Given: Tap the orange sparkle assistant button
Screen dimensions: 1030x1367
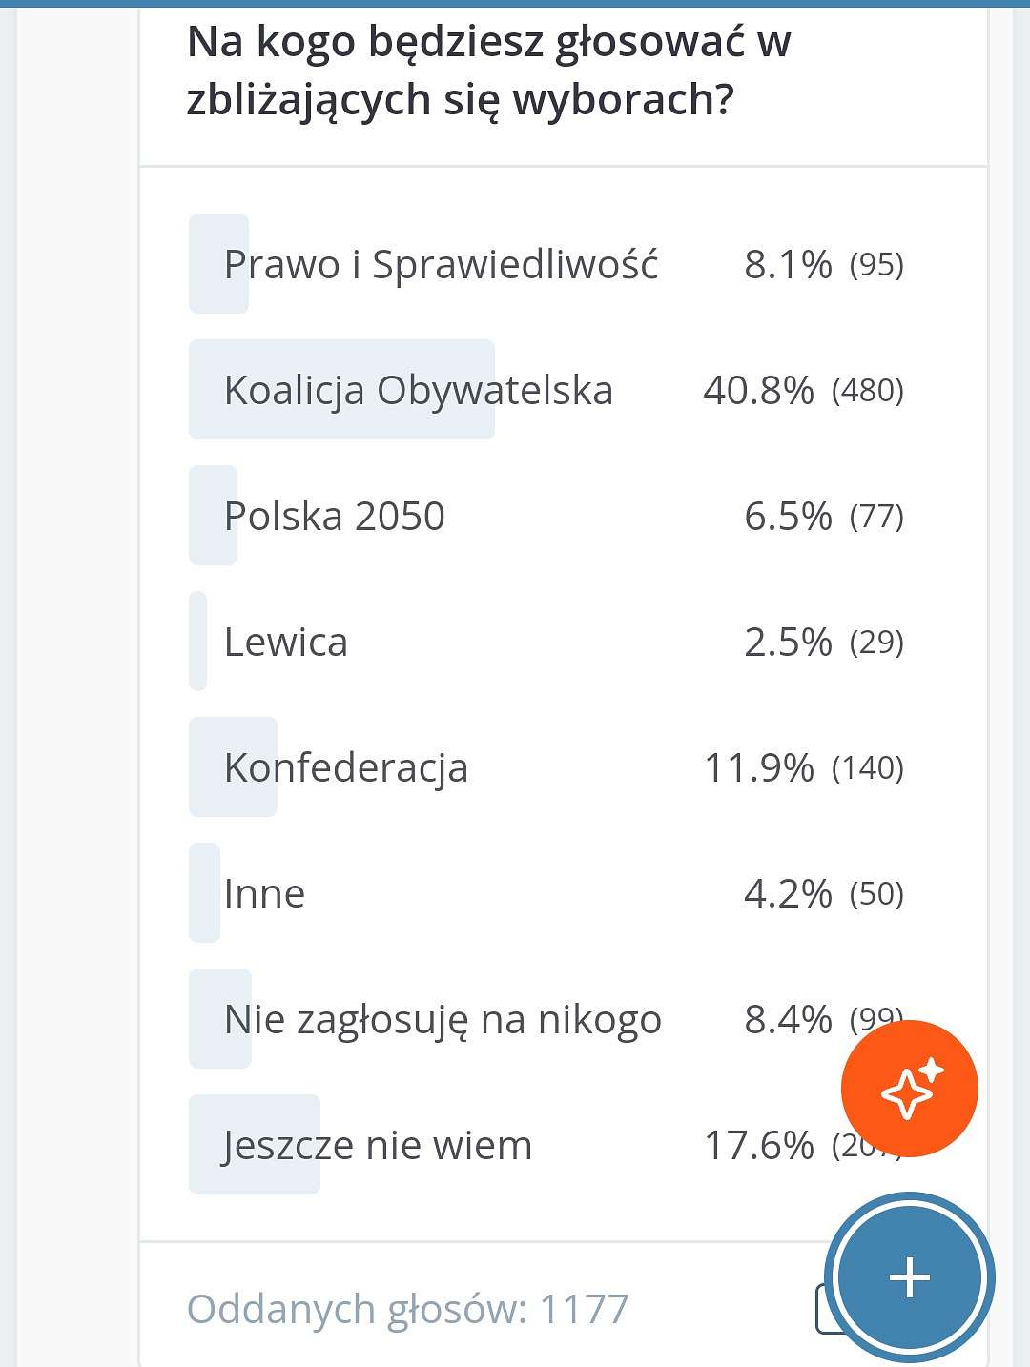Looking at the screenshot, I should 909,1089.
